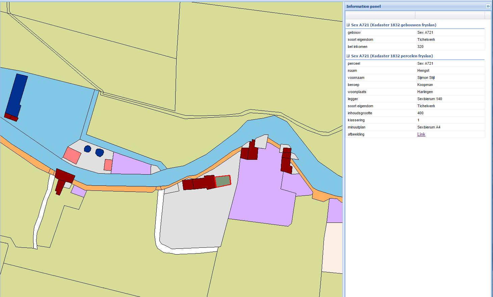The height and width of the screenshot is (297, 493).
Task: Click the cream-colored parcel at the map's right edge
Action: (332, 248)
